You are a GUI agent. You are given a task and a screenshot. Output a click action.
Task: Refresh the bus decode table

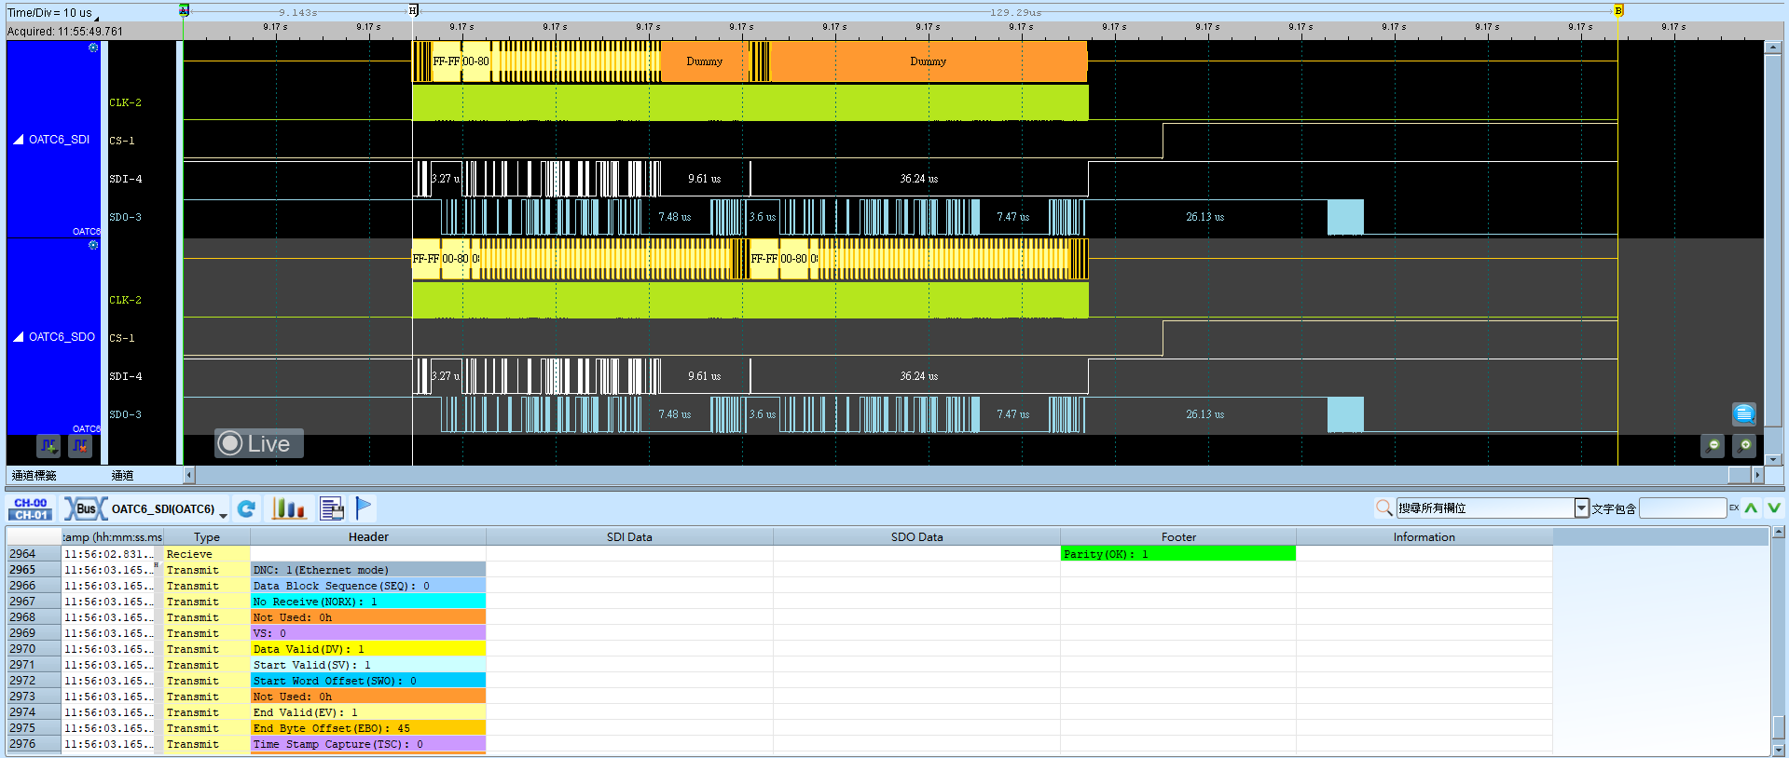(246, 508)
